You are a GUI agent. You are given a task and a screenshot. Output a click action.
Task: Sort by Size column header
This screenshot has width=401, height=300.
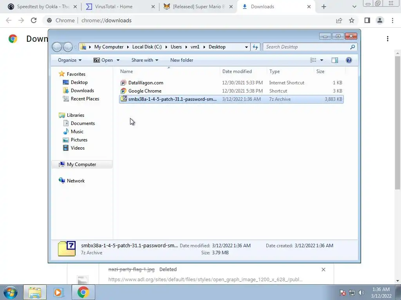(x=329, y=71)
